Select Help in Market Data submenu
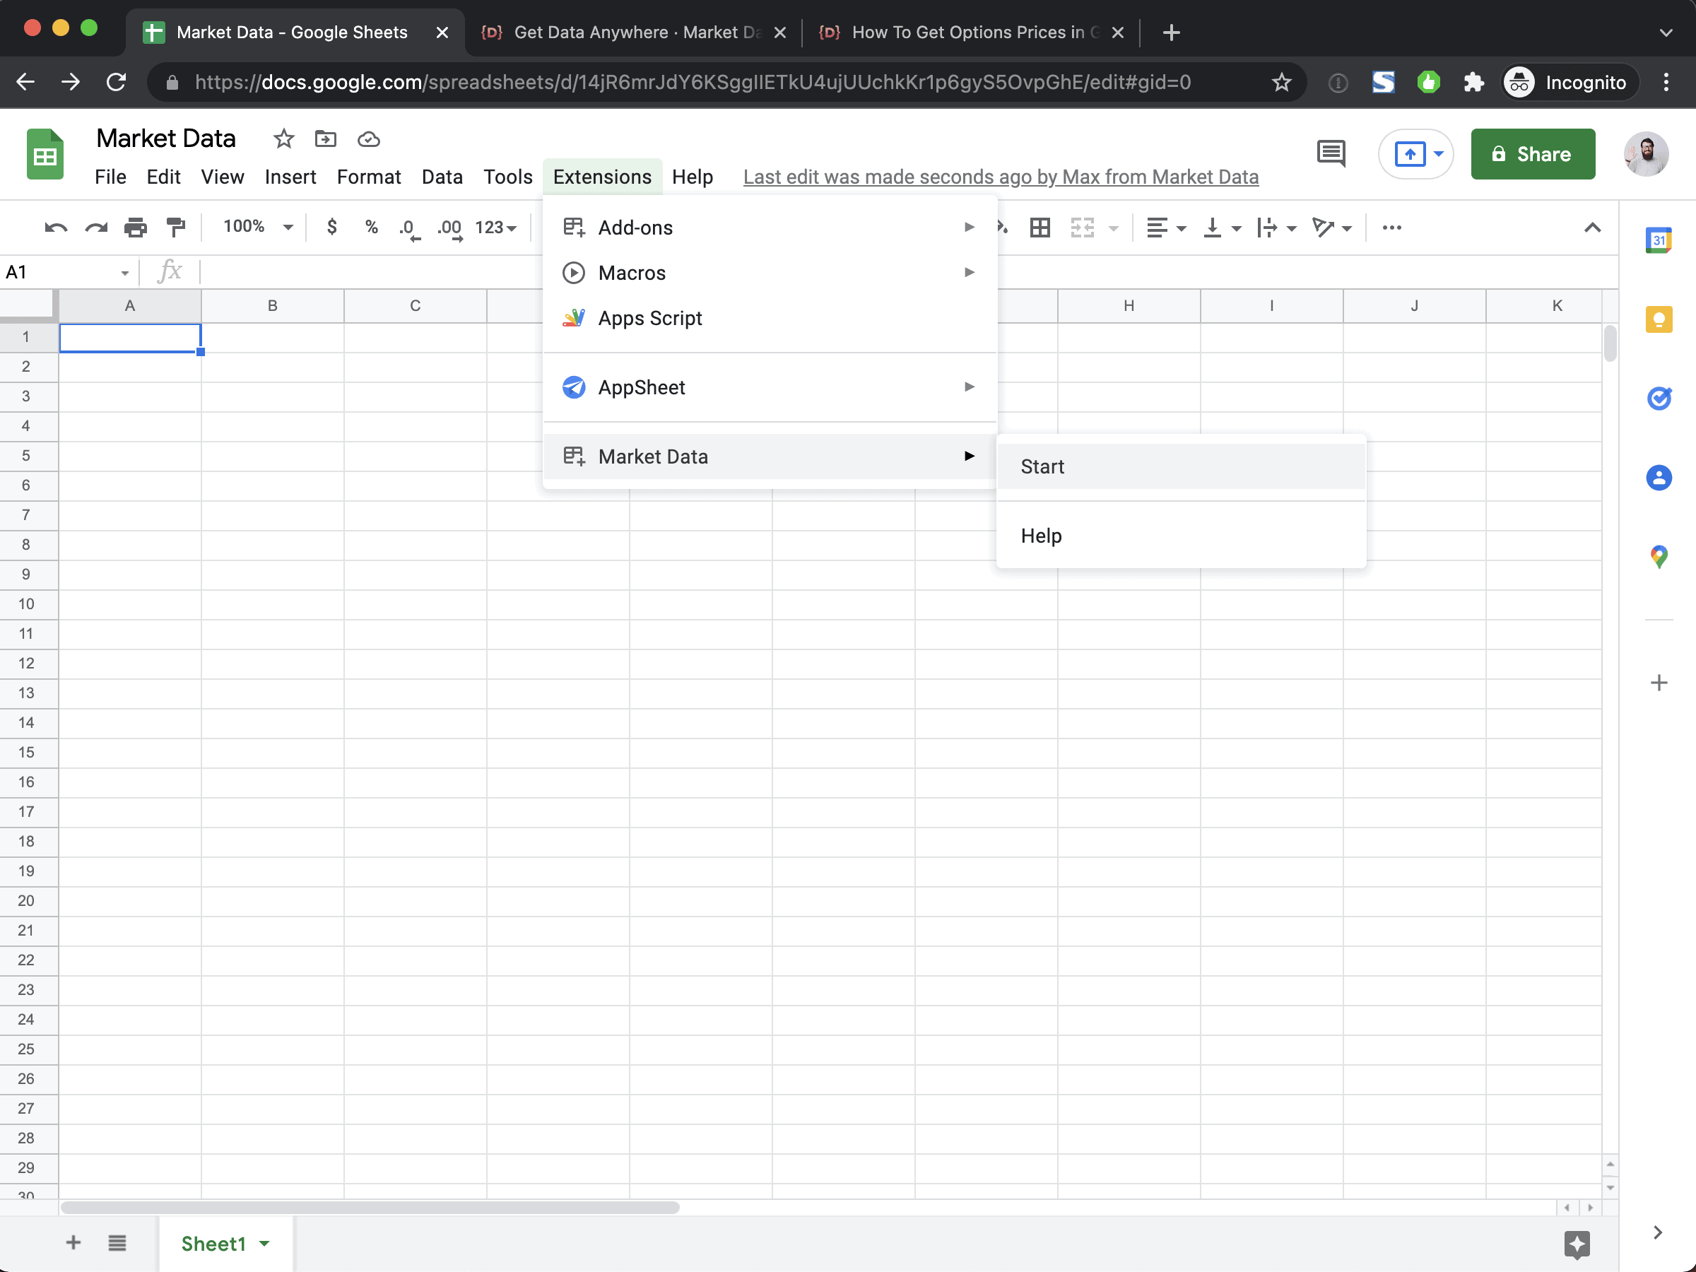Screen dimensions: 1696x1272 (1181, 536)
